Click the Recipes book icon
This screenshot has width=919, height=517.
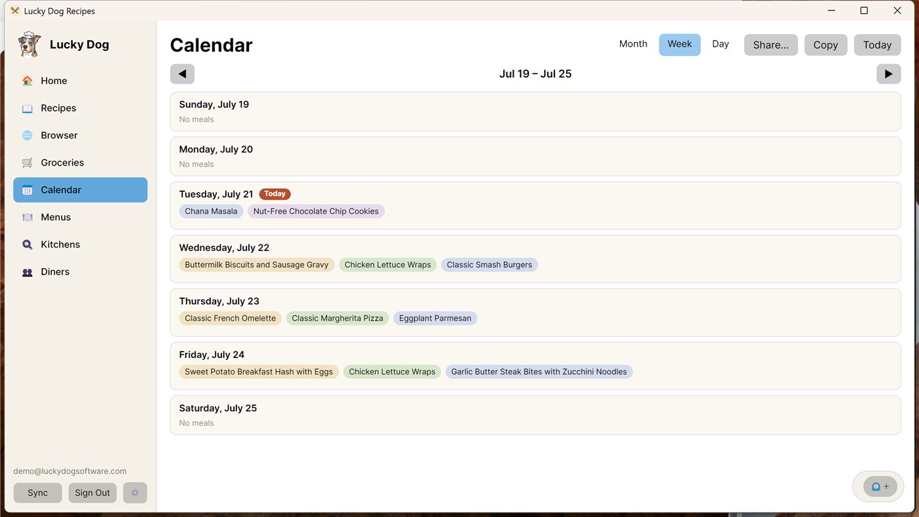coord(27,108)
